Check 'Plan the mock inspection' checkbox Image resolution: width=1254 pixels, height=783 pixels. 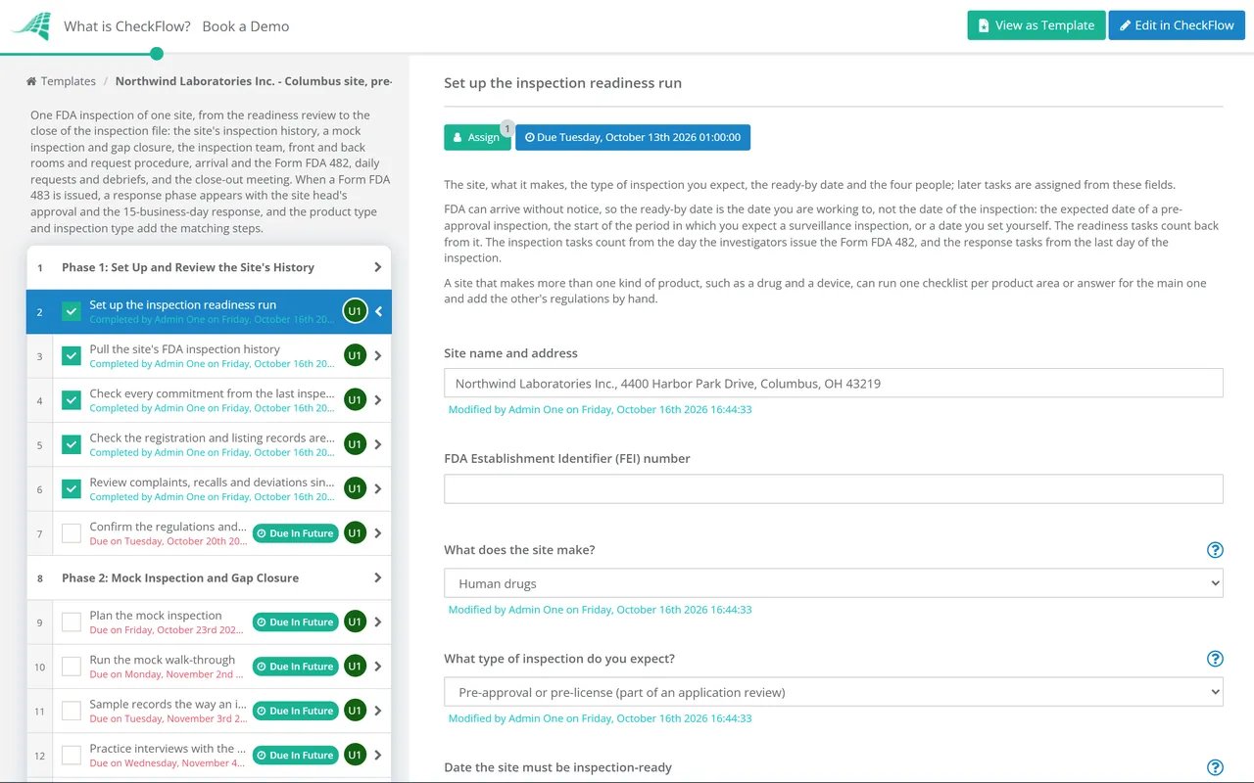[x=72, y=622]
